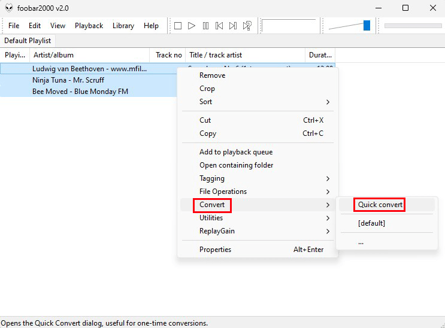
Task: Switch to the Default Playlist tab
Action: click(x=28, y=41)
